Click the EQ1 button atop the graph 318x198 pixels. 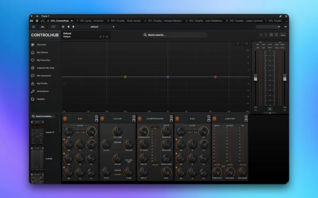tap(238, 44)
